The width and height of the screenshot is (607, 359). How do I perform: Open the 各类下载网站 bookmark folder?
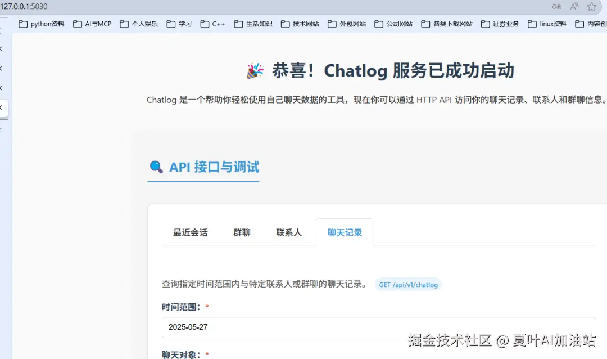click(447, 24)
